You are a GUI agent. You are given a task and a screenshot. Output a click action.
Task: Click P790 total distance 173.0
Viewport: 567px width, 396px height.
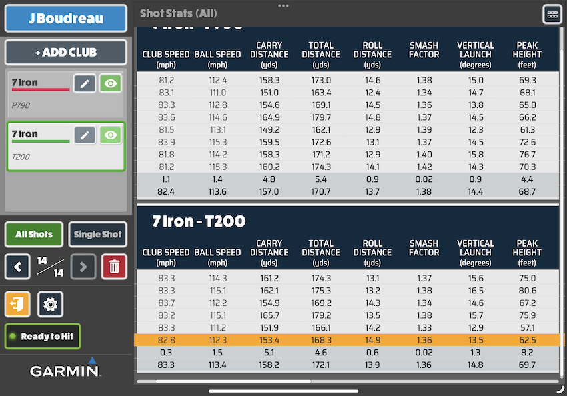coord(321,80)
